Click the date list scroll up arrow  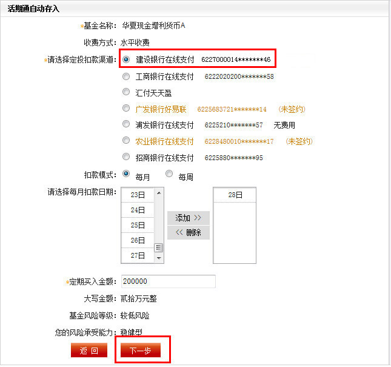pyautogui.click(x=159, y=193)
